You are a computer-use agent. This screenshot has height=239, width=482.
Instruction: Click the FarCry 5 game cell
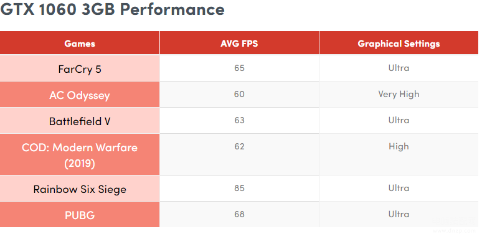pos(80,68)
